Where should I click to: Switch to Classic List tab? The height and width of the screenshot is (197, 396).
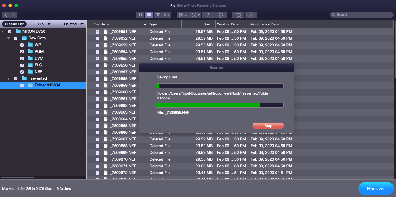(14, 24)
